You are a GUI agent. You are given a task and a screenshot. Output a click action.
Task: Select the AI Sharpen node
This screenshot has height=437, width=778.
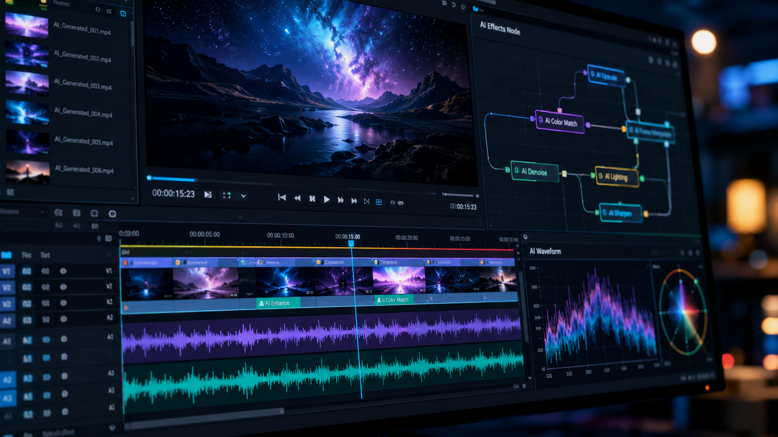pos(621,213)
